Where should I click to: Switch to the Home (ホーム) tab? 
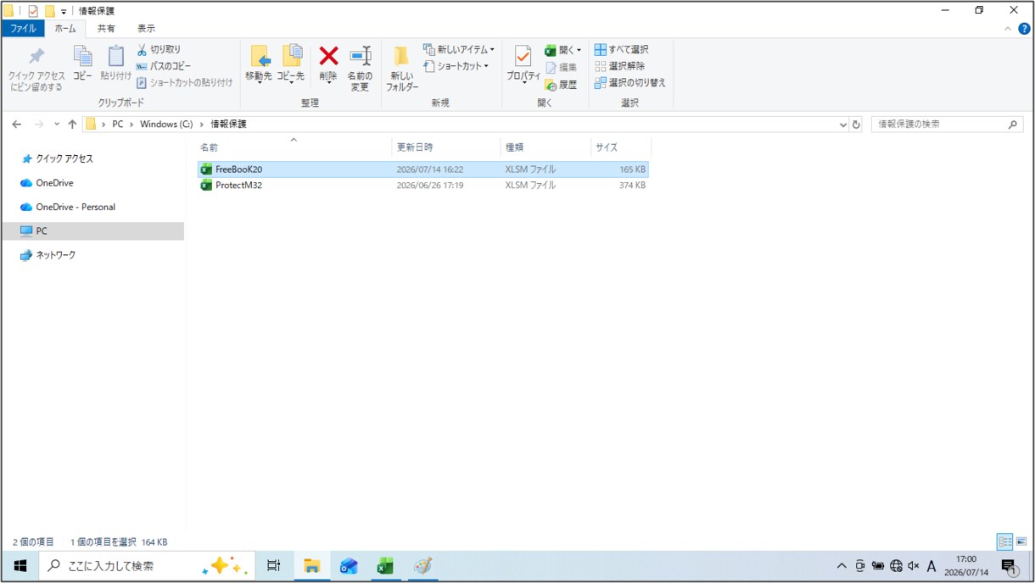(64, 28)
